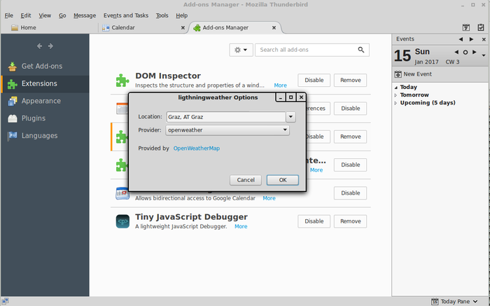The height and width of the screenshot is (306, 490).
Task: Close the Add-ons Manager tab
Action: [274, 28]
